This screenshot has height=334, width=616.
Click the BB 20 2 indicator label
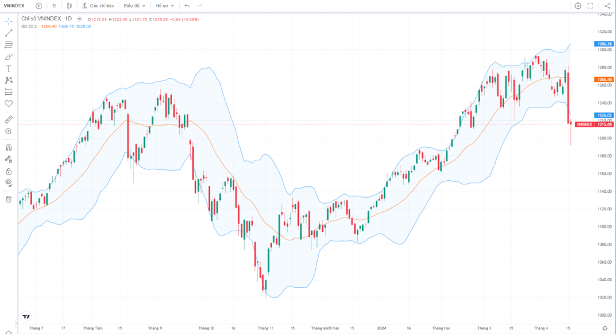[x=29, y=26]
